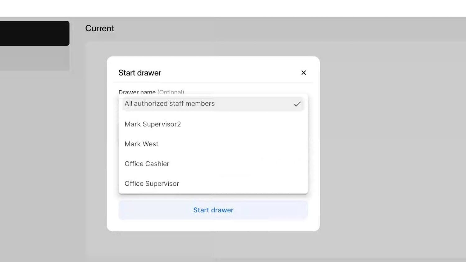The height and width of the screenshot is (262, 466).
Task: Close the Start drawer dialog
Action: [x=304, y=73]
